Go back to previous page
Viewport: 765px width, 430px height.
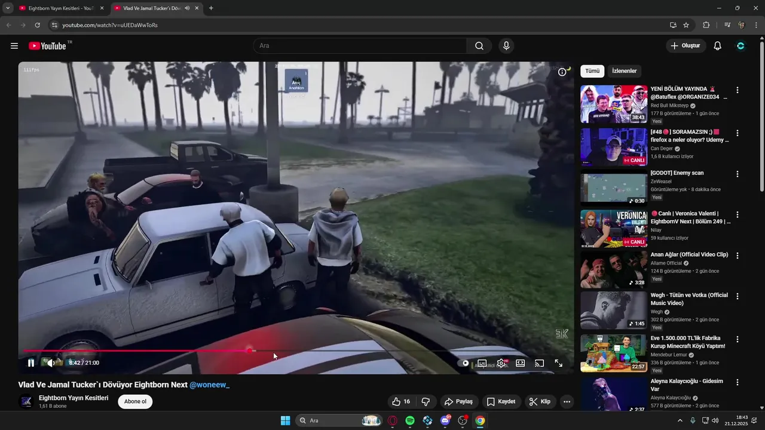tap(8, 25)
